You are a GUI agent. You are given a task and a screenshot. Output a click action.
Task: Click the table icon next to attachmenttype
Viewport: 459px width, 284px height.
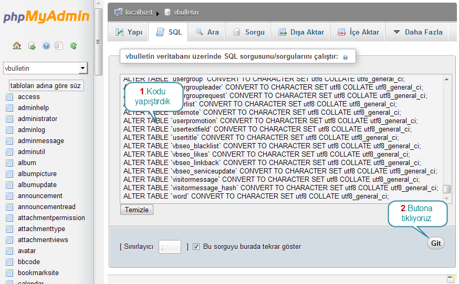tap(9, 229)
